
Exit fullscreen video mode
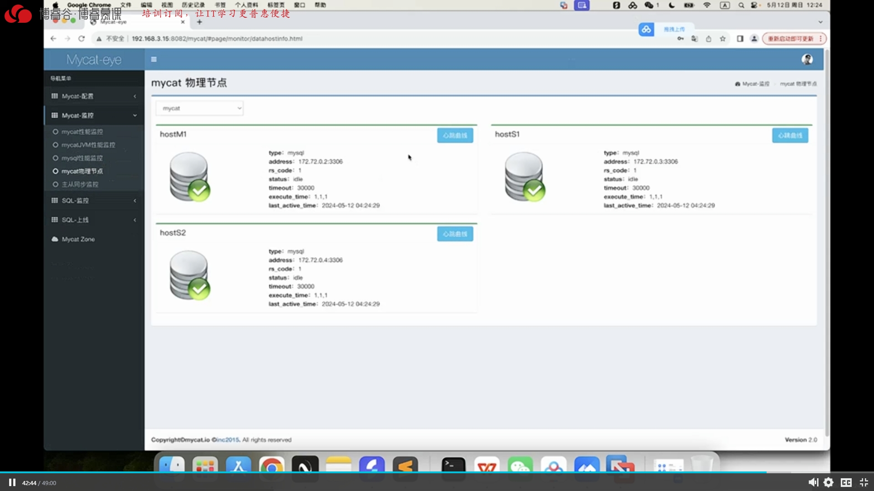pyautogui.click(x=864, y=482)
